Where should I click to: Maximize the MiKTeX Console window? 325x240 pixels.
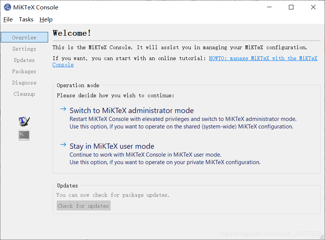pyautogui.click(x=291, y=7)
